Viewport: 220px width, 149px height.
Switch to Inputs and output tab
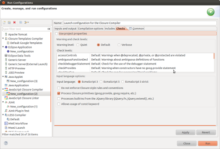click(x=65, y=28)
